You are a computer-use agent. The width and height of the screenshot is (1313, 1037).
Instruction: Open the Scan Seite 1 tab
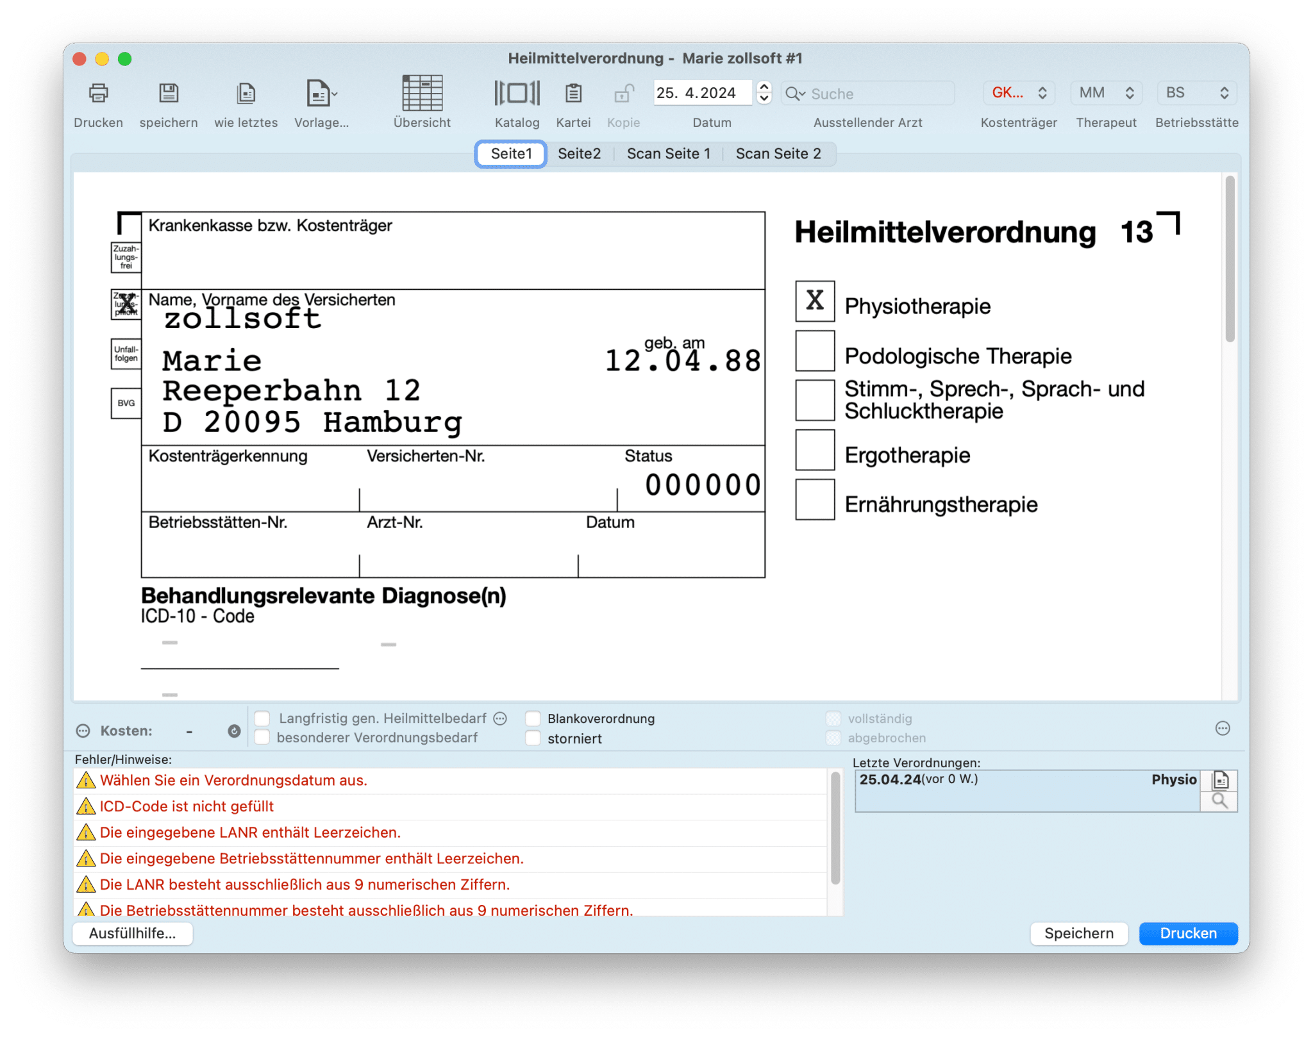[x=668, y=154]
